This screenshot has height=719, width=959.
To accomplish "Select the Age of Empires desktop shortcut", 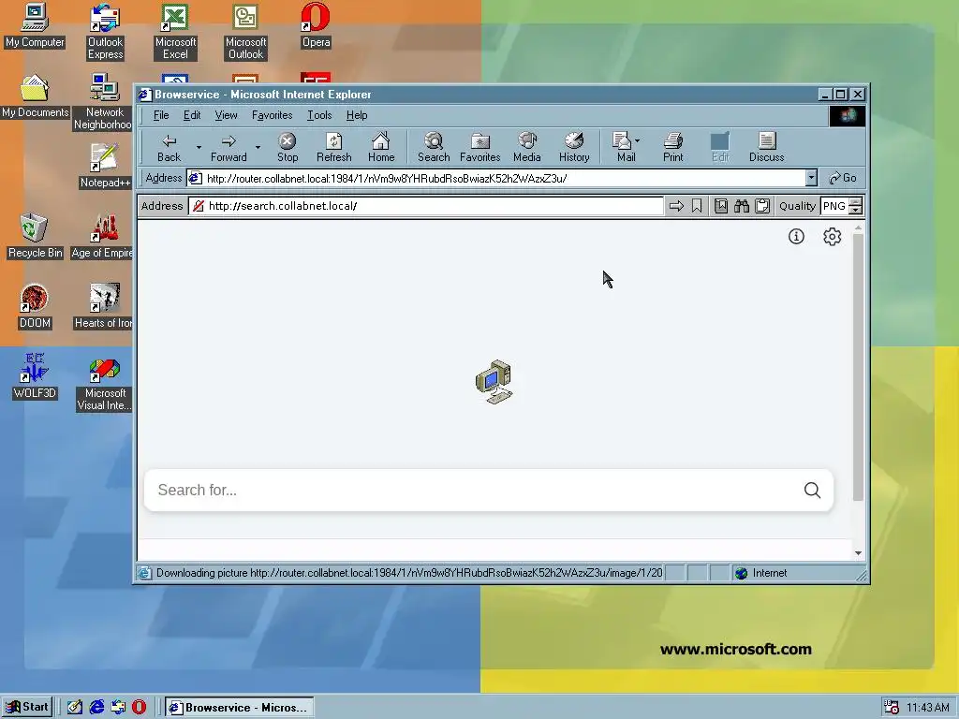I will [102, 236].
